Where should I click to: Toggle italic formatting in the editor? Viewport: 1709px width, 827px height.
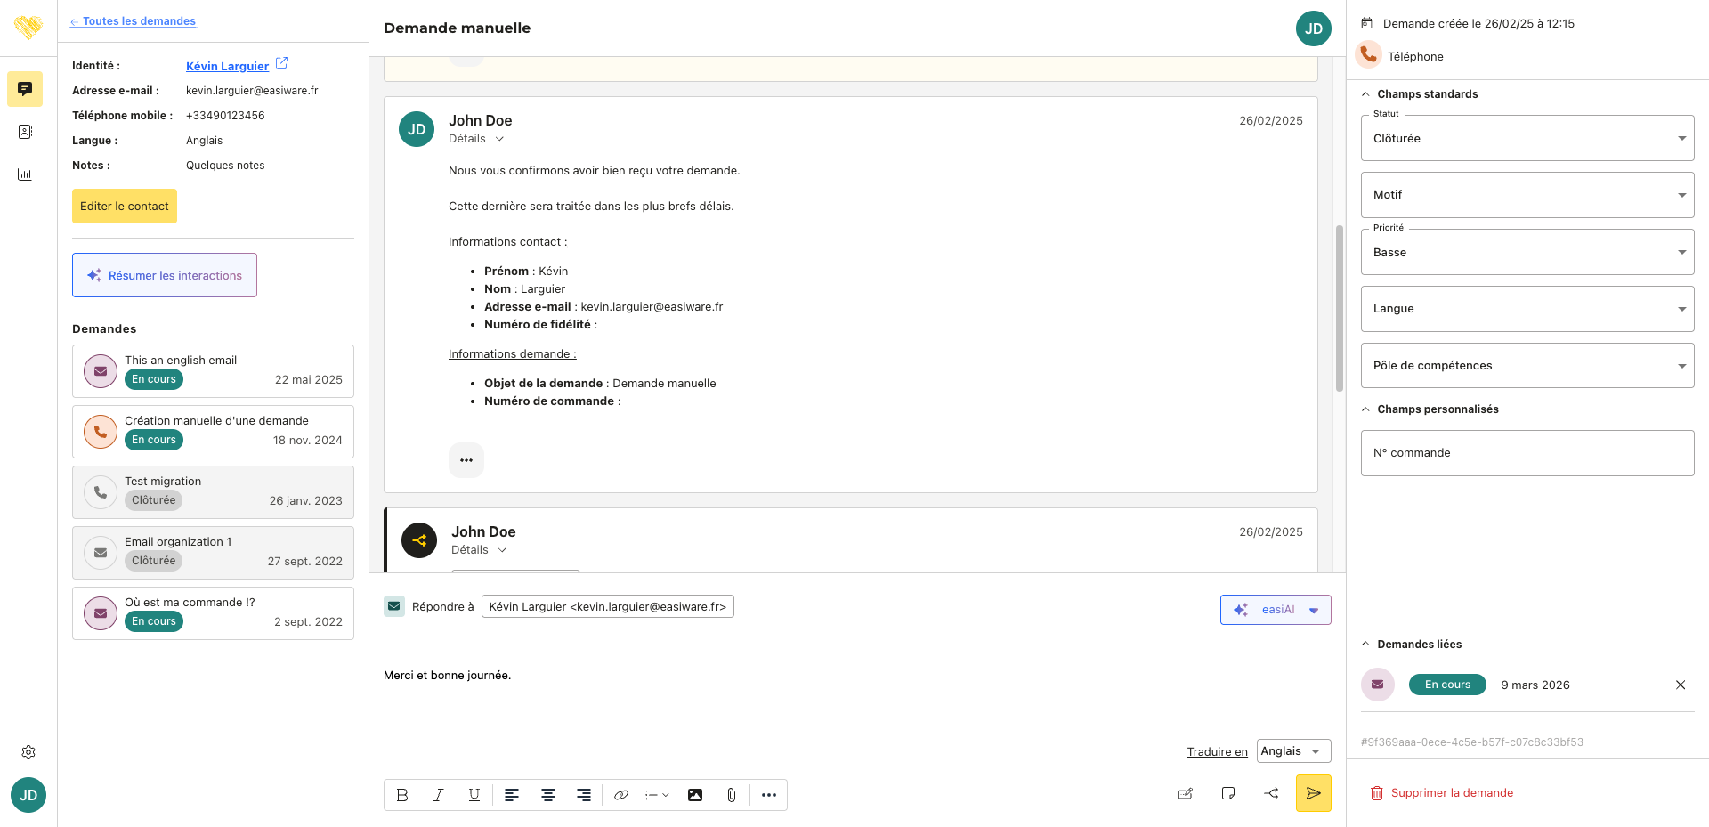(438, 795)
